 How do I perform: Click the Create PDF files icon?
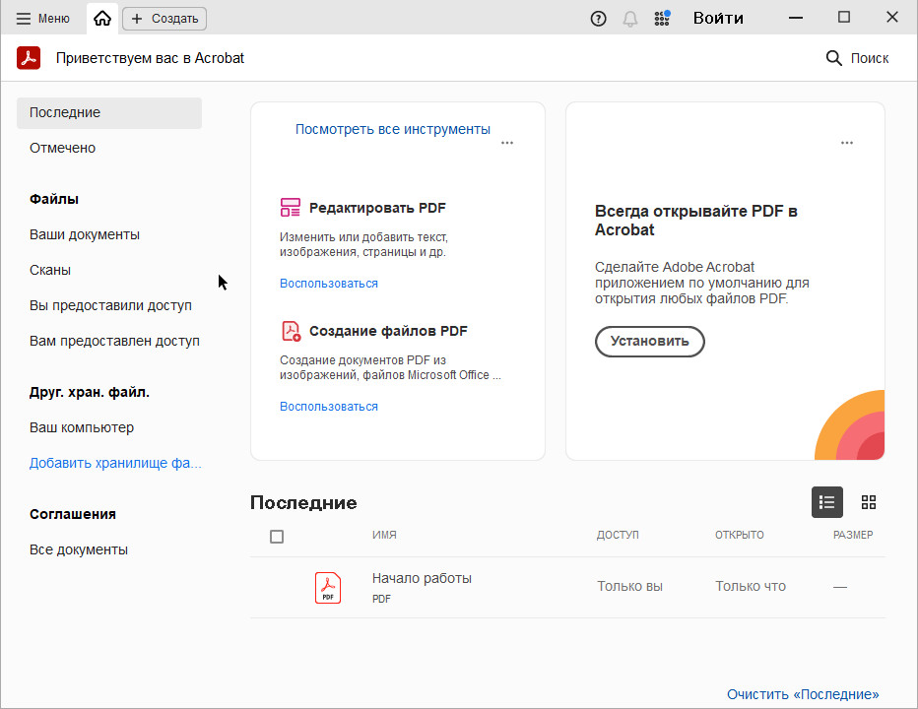point(290,331)
